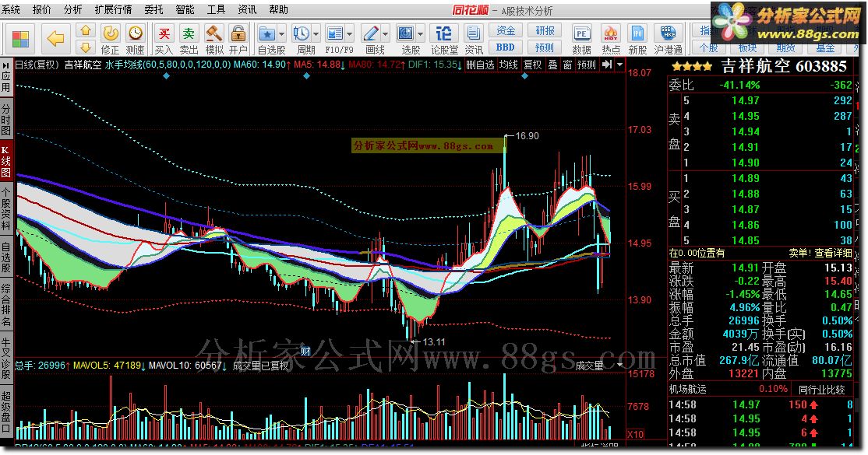
Task: Open the 综合排名 sidebar tab
Action: coord(6,305)
